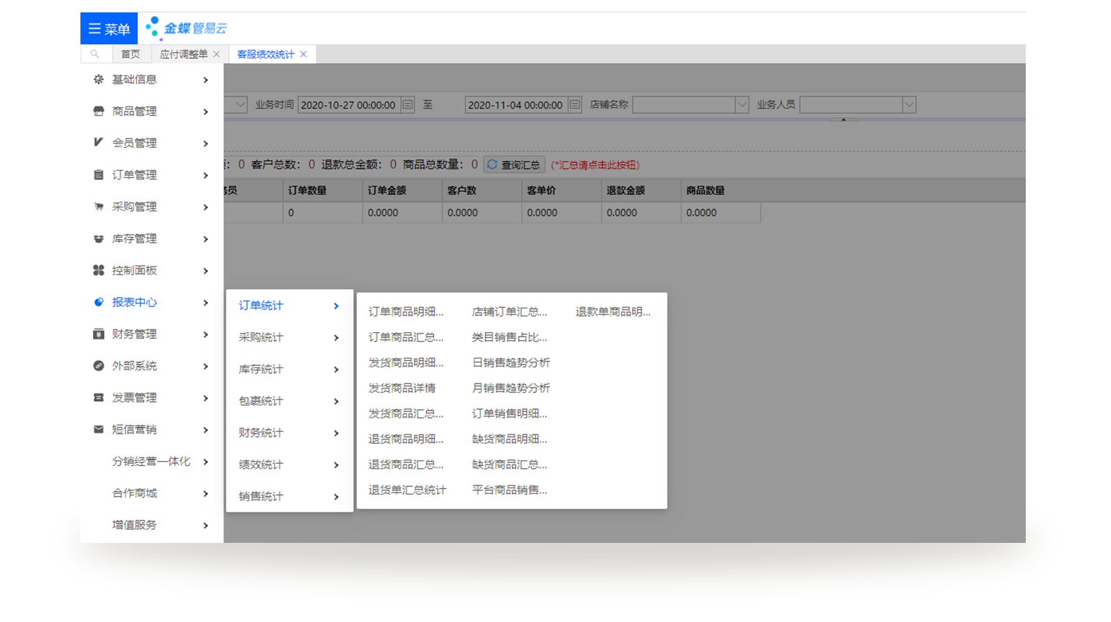Click the 财务管理 ledger icon
1111x622 pixels.
99,334
